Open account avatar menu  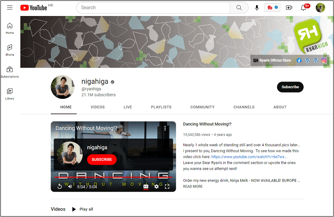[320, 8]
